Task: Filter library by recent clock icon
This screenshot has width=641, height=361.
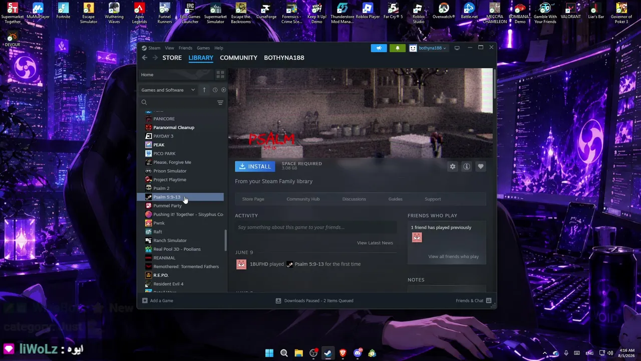Action: pos(215,90)
